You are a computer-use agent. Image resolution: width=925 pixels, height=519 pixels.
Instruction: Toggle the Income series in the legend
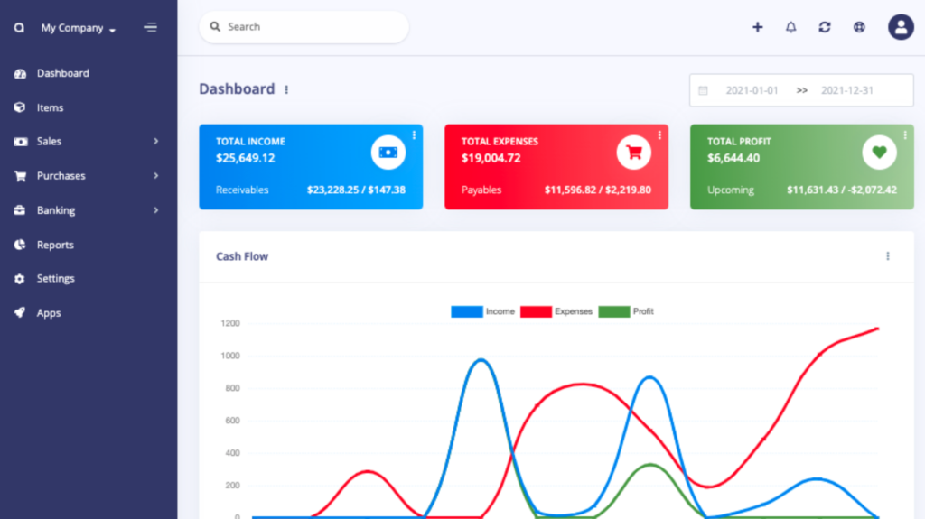[x=483, y=311]
